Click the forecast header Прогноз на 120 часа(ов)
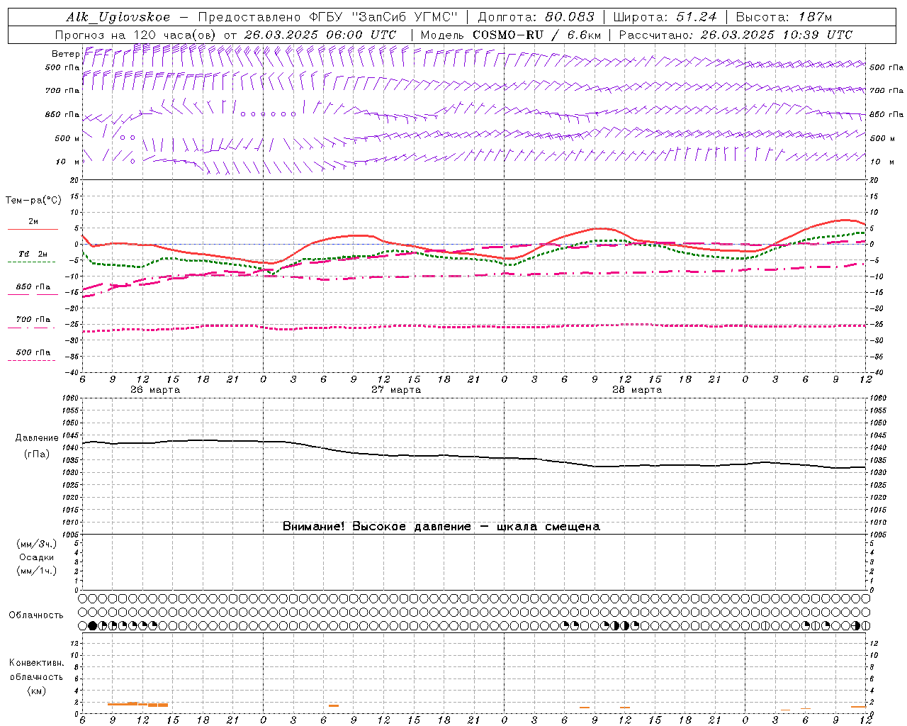The height and width of the screenshot is (726, 907). tap(136, 35)
